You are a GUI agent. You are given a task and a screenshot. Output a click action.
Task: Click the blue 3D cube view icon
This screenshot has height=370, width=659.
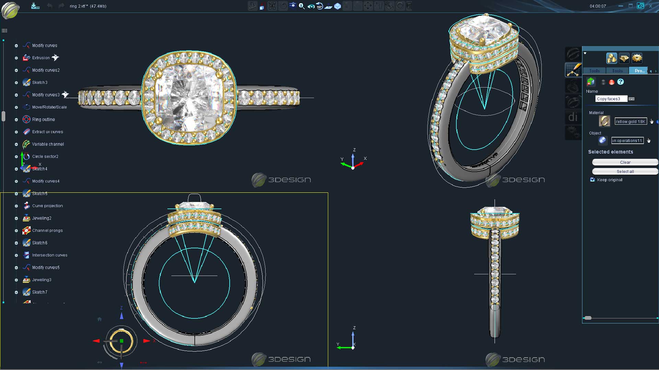[337, 6]
